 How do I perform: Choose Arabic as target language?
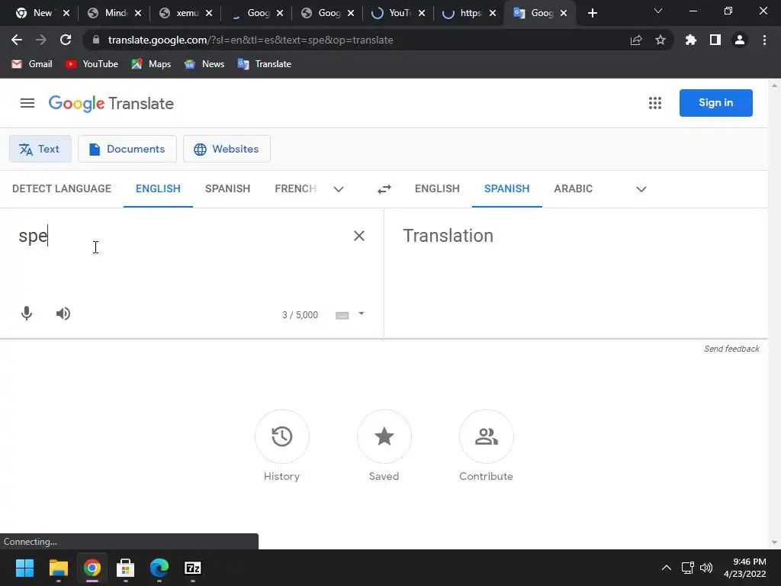point(574,189)
